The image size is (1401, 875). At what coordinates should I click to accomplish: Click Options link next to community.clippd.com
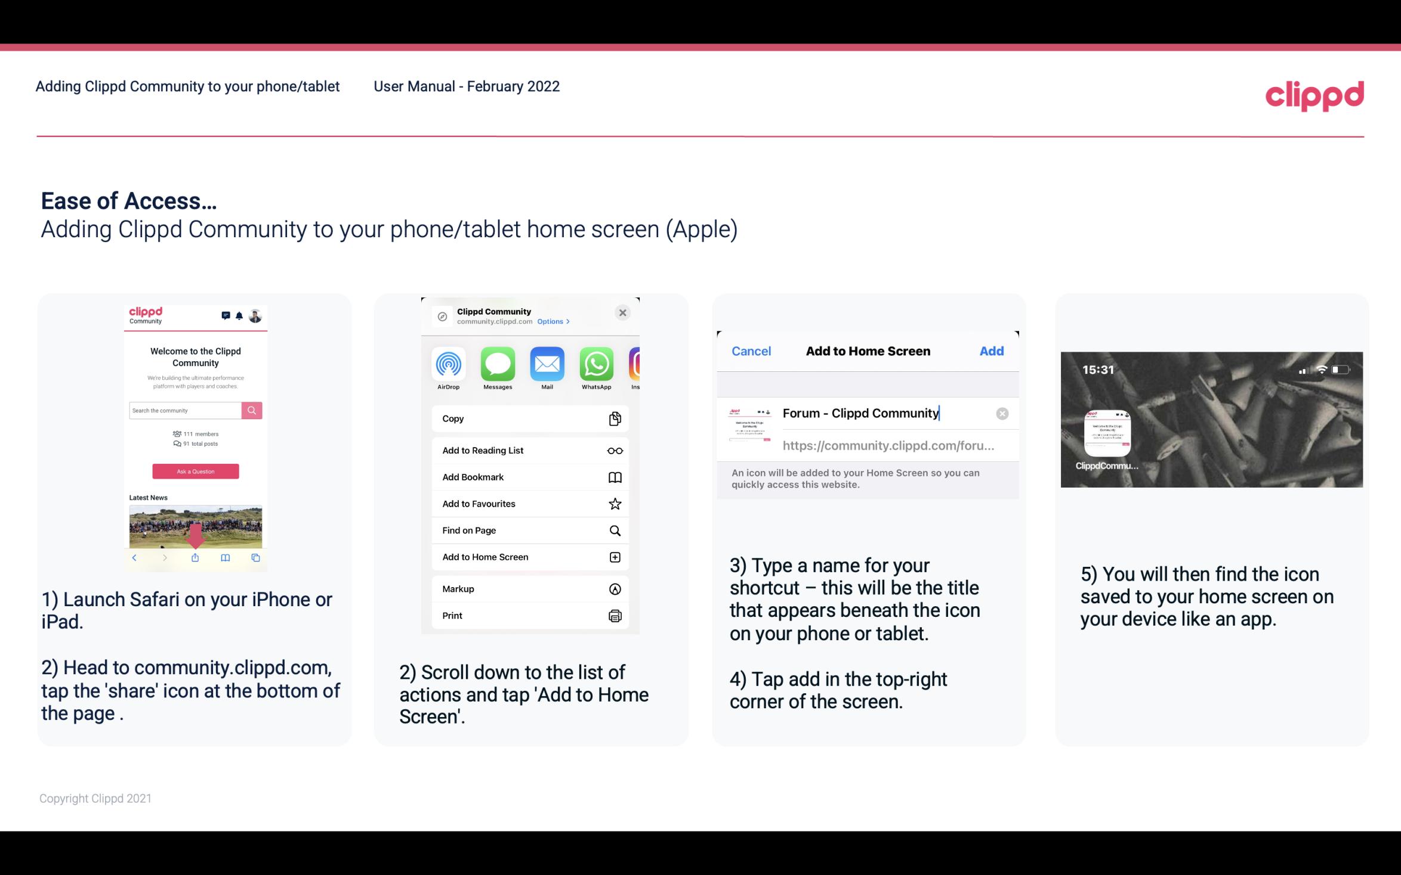click(551, 321)
